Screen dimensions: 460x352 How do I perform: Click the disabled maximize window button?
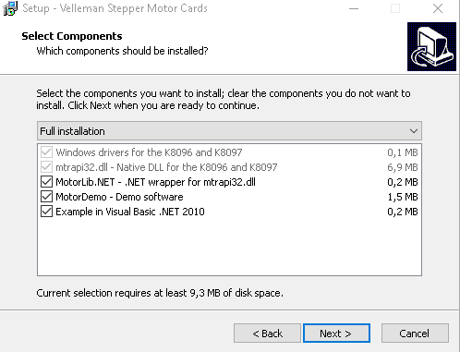395,8
